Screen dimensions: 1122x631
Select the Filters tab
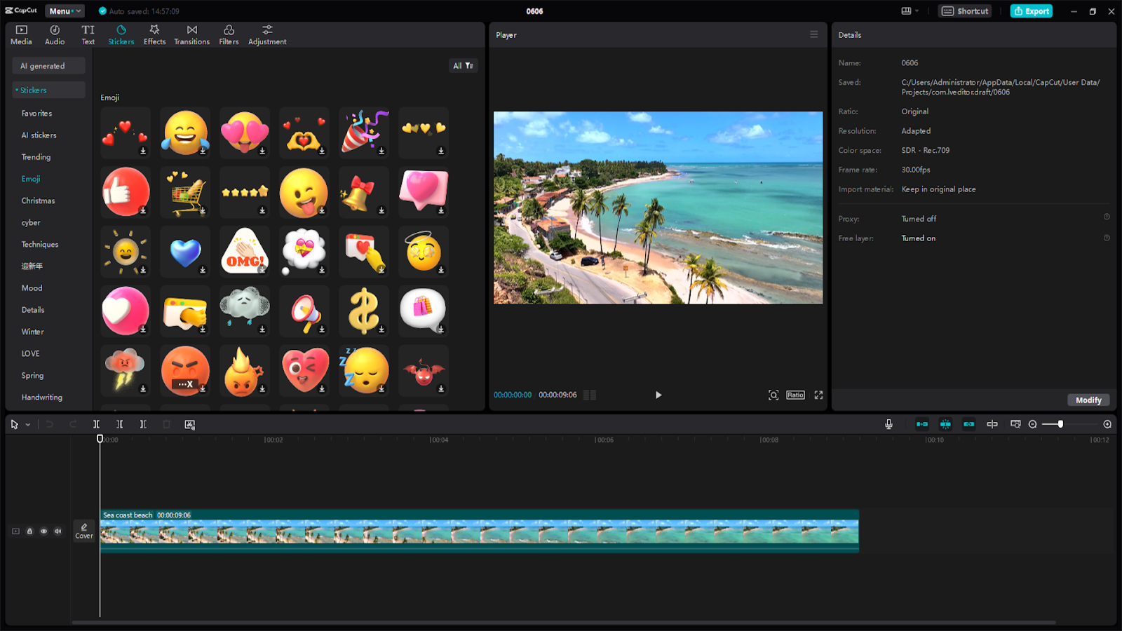(229, 35)
